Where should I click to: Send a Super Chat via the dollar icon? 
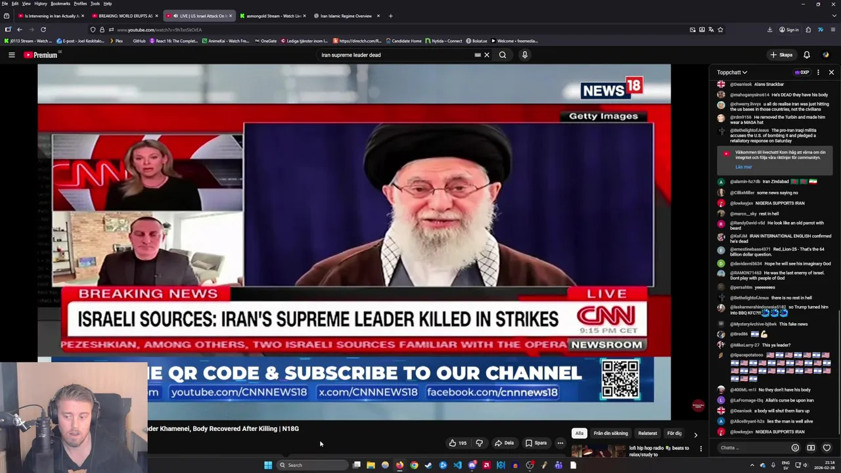[811, 448]
